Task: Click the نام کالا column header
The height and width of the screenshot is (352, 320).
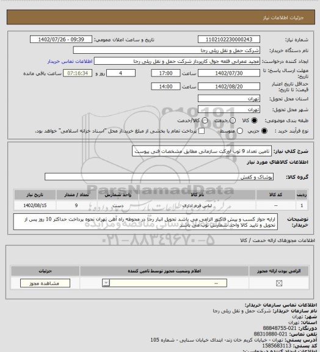Action: point(197,195)
